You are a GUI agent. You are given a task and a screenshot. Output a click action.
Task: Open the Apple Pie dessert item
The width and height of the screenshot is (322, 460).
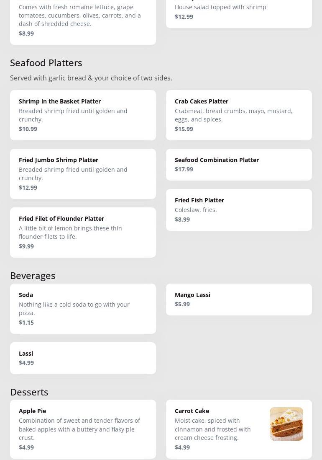[x=83, y=429]
